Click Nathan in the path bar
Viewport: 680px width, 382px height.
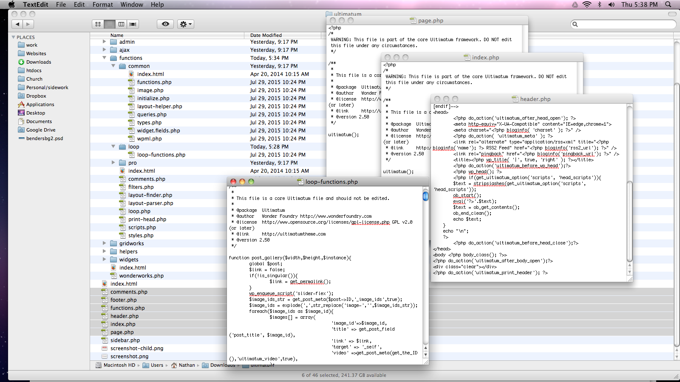(x=183, y=365)
